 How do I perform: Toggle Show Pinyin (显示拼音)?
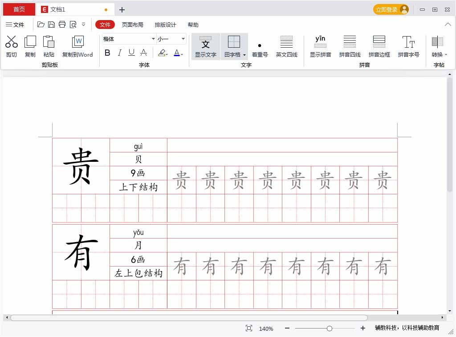pos(320,46)
